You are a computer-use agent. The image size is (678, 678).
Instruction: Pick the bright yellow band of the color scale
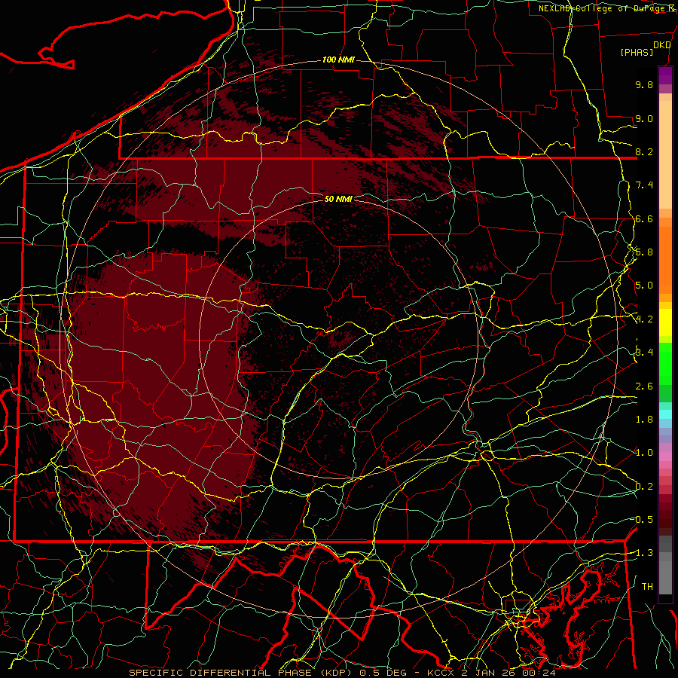665,322
